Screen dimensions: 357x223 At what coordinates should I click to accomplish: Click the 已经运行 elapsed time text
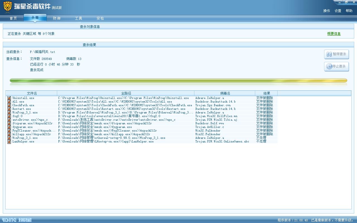click(55, 64)
